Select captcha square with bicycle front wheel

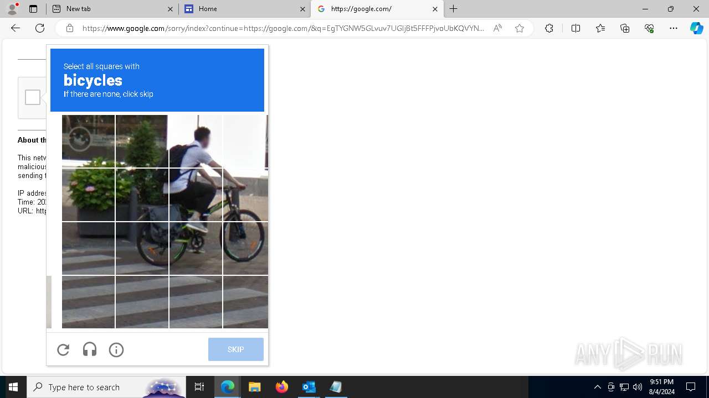245,248
